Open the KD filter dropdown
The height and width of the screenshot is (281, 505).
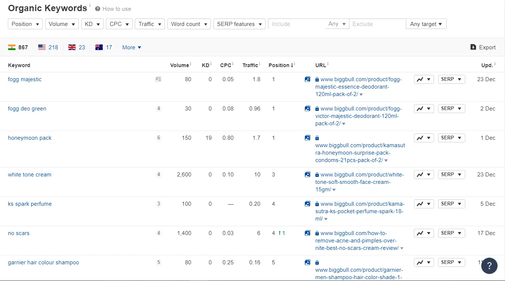point(92,24)
